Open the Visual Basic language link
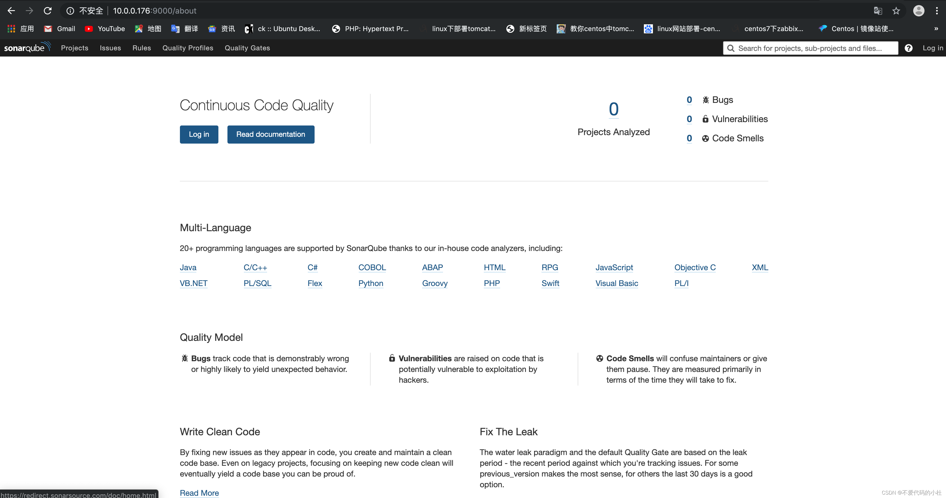946x498 pixels. [x=617, y=283]
